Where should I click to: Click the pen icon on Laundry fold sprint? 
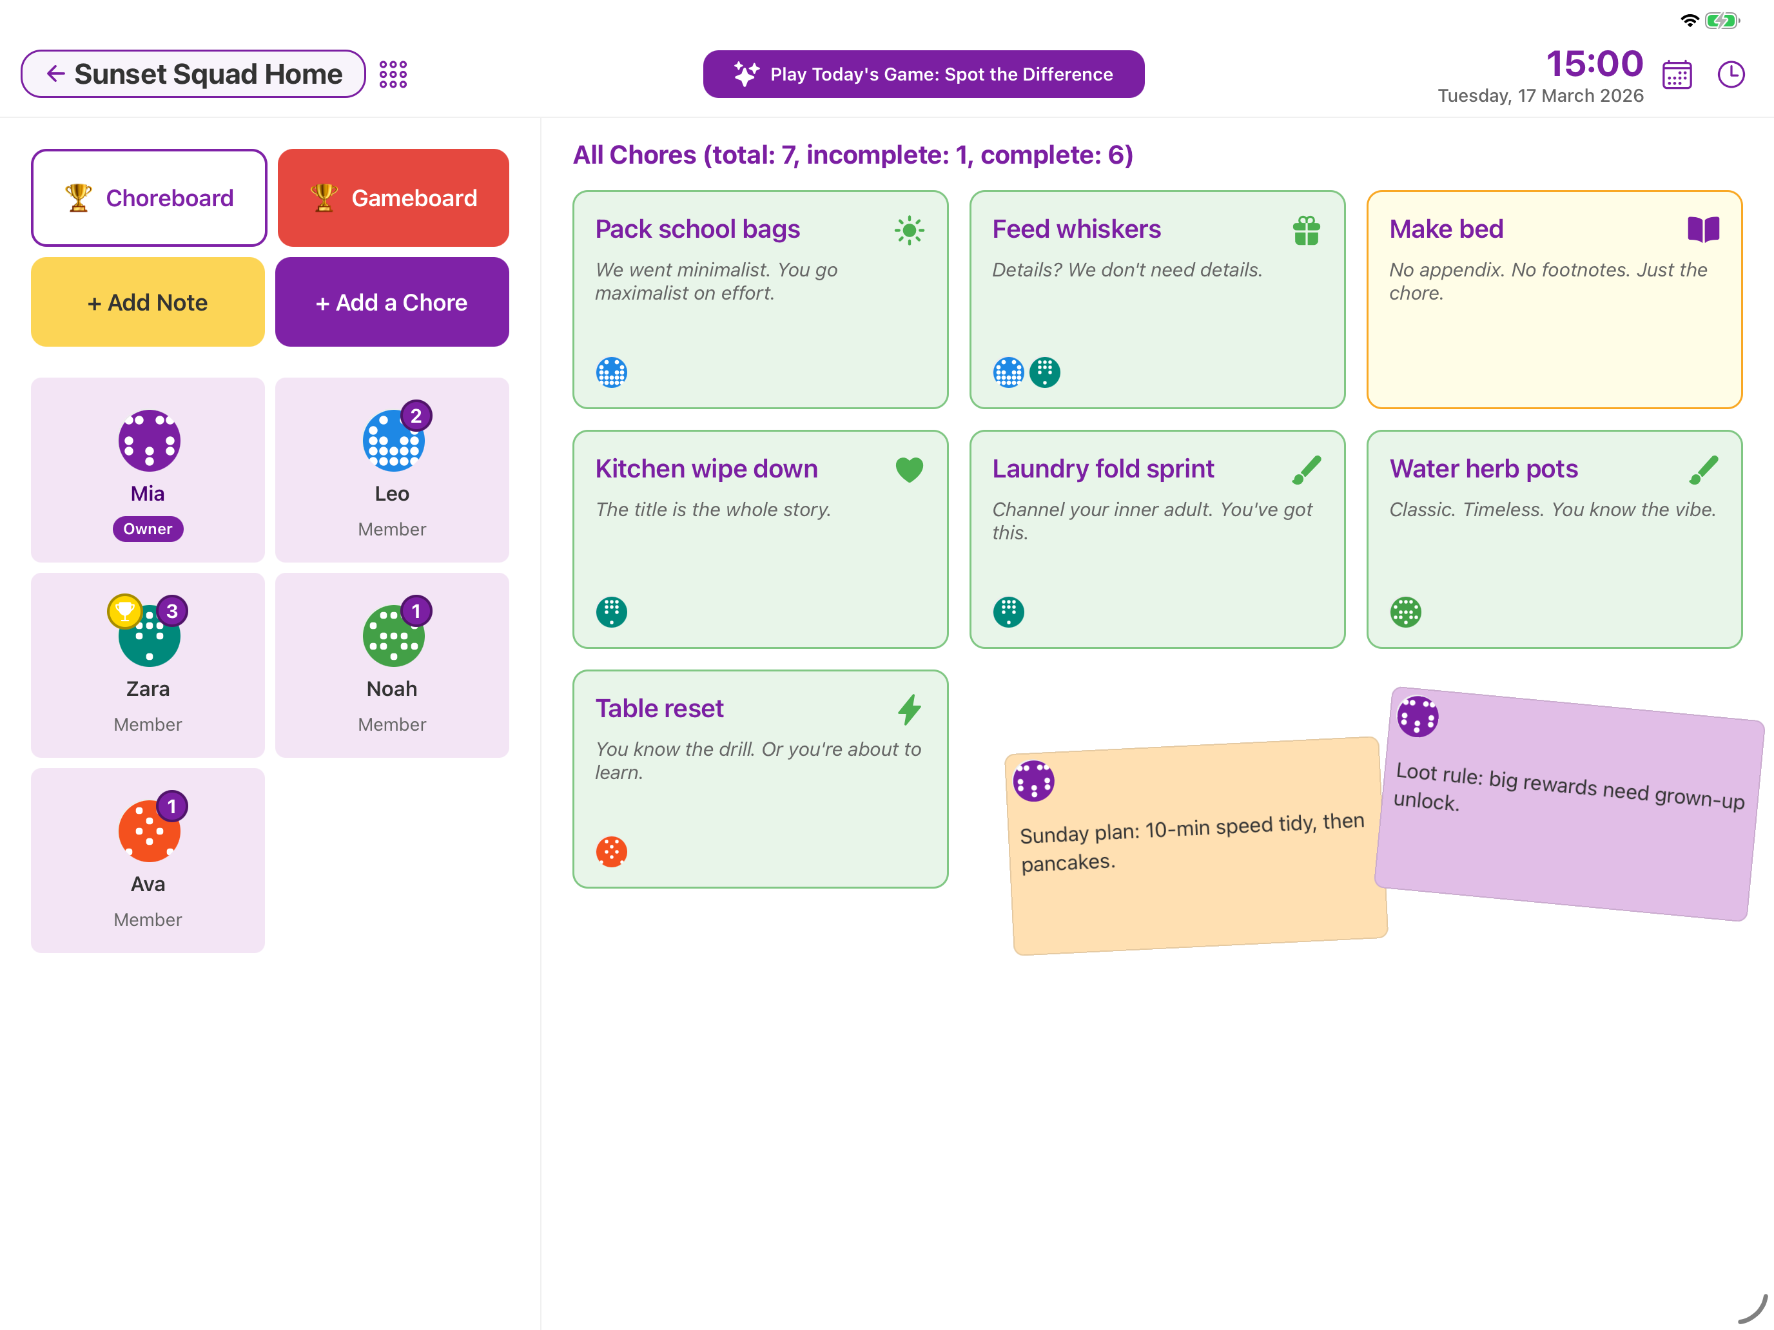[1307, 469]
